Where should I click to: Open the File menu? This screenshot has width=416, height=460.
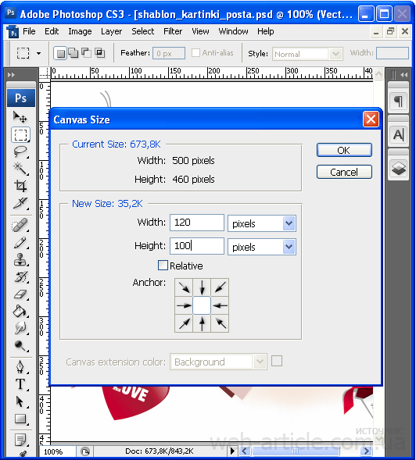(29, 31)
